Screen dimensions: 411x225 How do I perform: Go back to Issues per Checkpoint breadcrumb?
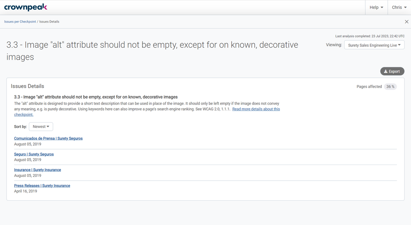pyautogui.click(x=20, y=22)
